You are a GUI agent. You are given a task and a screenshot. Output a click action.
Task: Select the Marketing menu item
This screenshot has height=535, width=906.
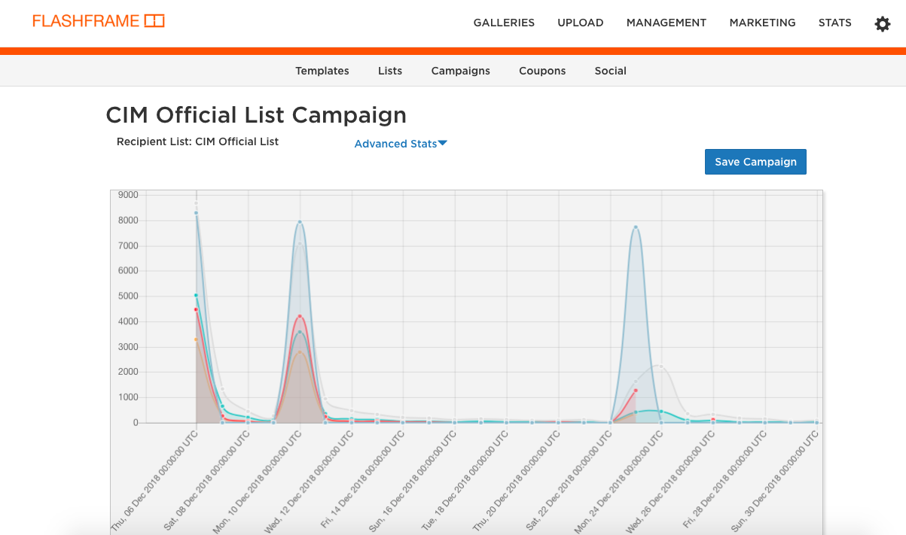click(762, 23)
